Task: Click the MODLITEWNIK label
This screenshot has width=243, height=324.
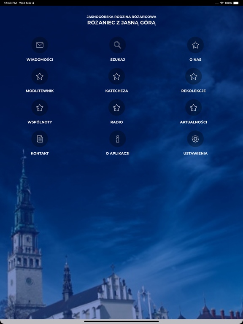Action: tap(40, 91)
